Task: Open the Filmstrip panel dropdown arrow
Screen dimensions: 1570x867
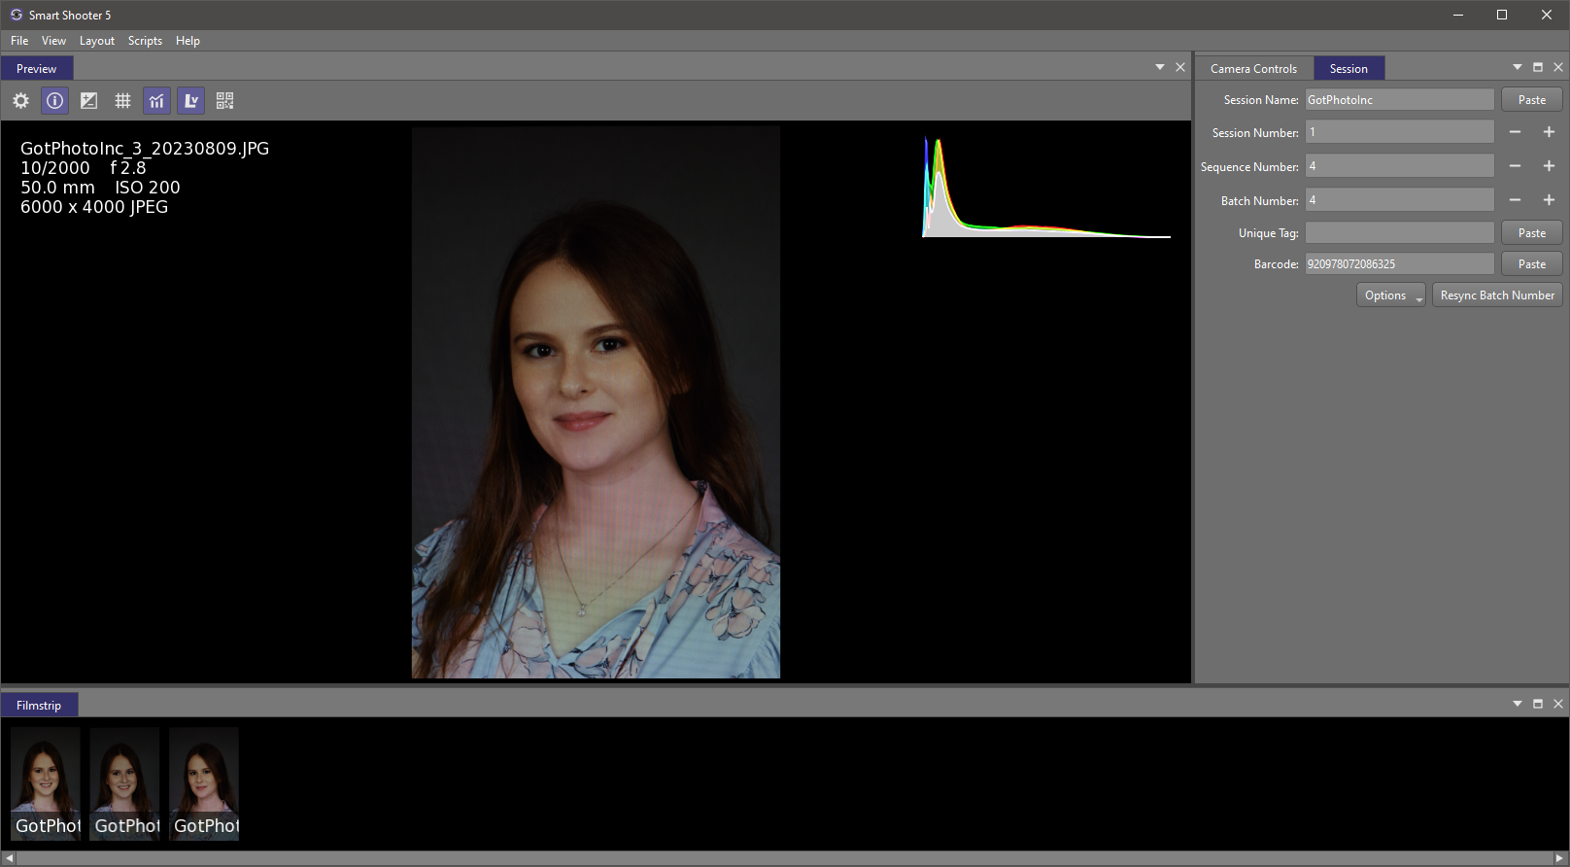Action: 1517,704
